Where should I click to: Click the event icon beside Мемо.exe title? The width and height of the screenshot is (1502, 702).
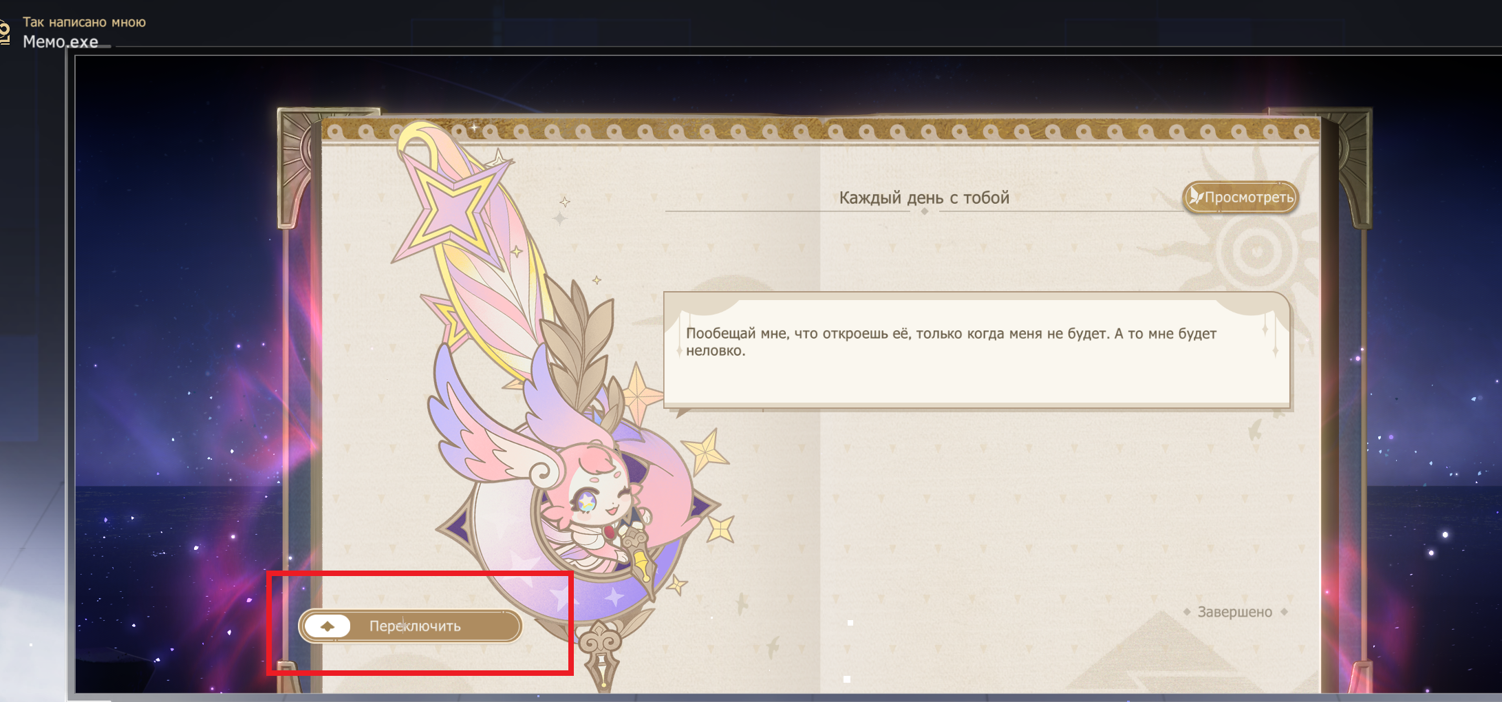point(6,32)
